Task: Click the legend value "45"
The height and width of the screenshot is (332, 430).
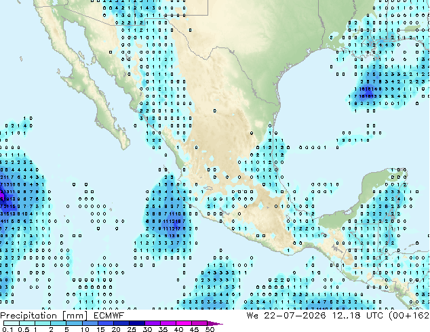Action: click(x=194, y=329)
